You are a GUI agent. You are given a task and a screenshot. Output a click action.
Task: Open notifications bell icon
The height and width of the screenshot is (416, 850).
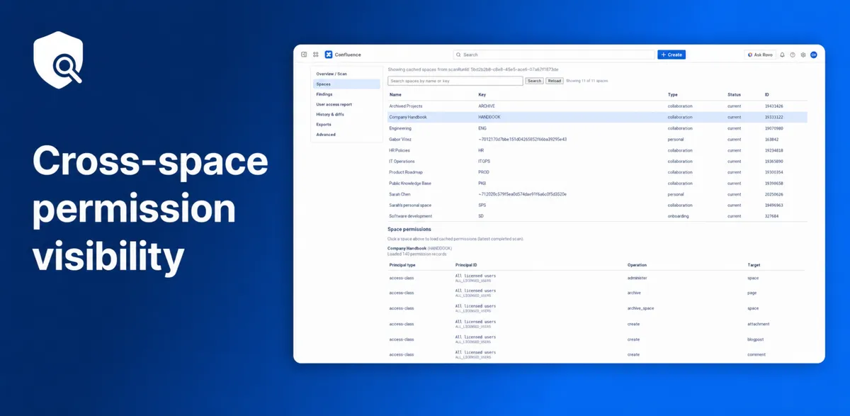point(783,55)
